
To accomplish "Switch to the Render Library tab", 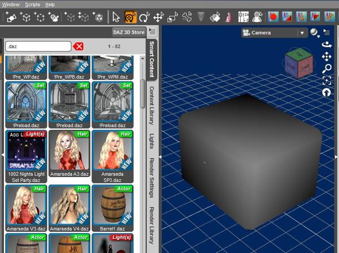I will click(x=152, y=225).
